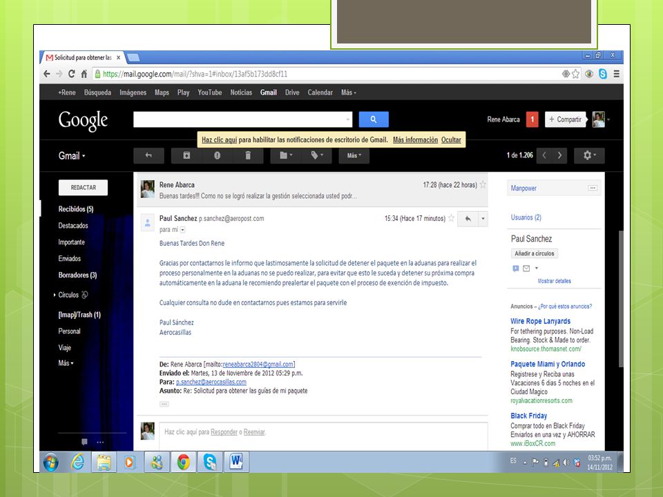Open the Borradores (3) drafts folder
The image size is (663, 497).
[x=77, y=275]
